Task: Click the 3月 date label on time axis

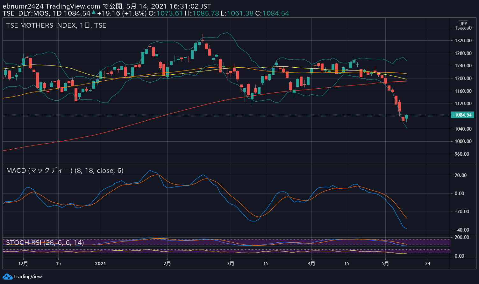Action: click(231, 263)
